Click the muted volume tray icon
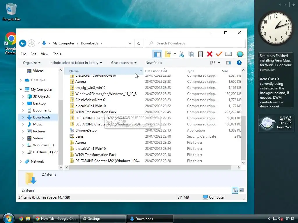 click(x=281, y=219)
